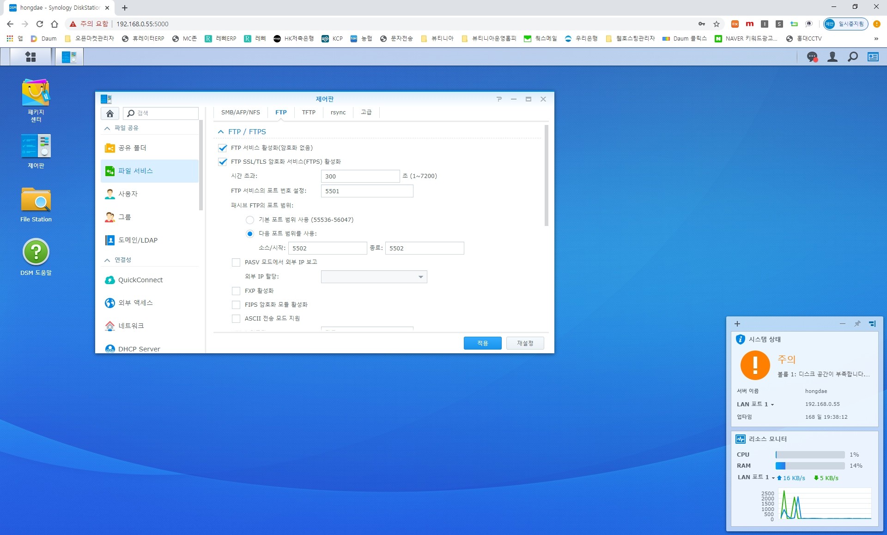The image size is (887, 535).
Task: Click the system health warning icon
Action: coord(755,365)
